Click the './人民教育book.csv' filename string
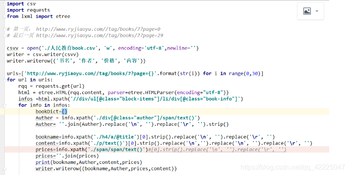Image resolution: width=349 pixels, height=175 pixels. click(70, 48)
